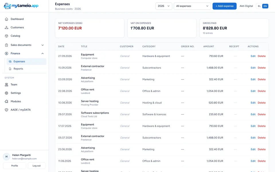Viewport: 275px width, 172px height.
Task: Open AADE / myDATA page
Action: coord(24,110)
